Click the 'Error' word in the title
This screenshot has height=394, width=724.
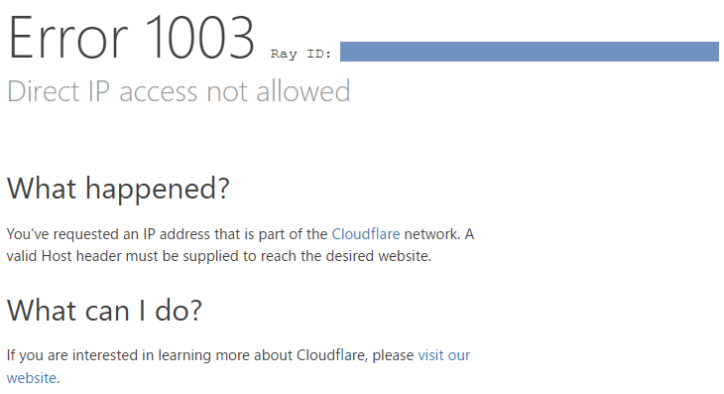point(67,38)
